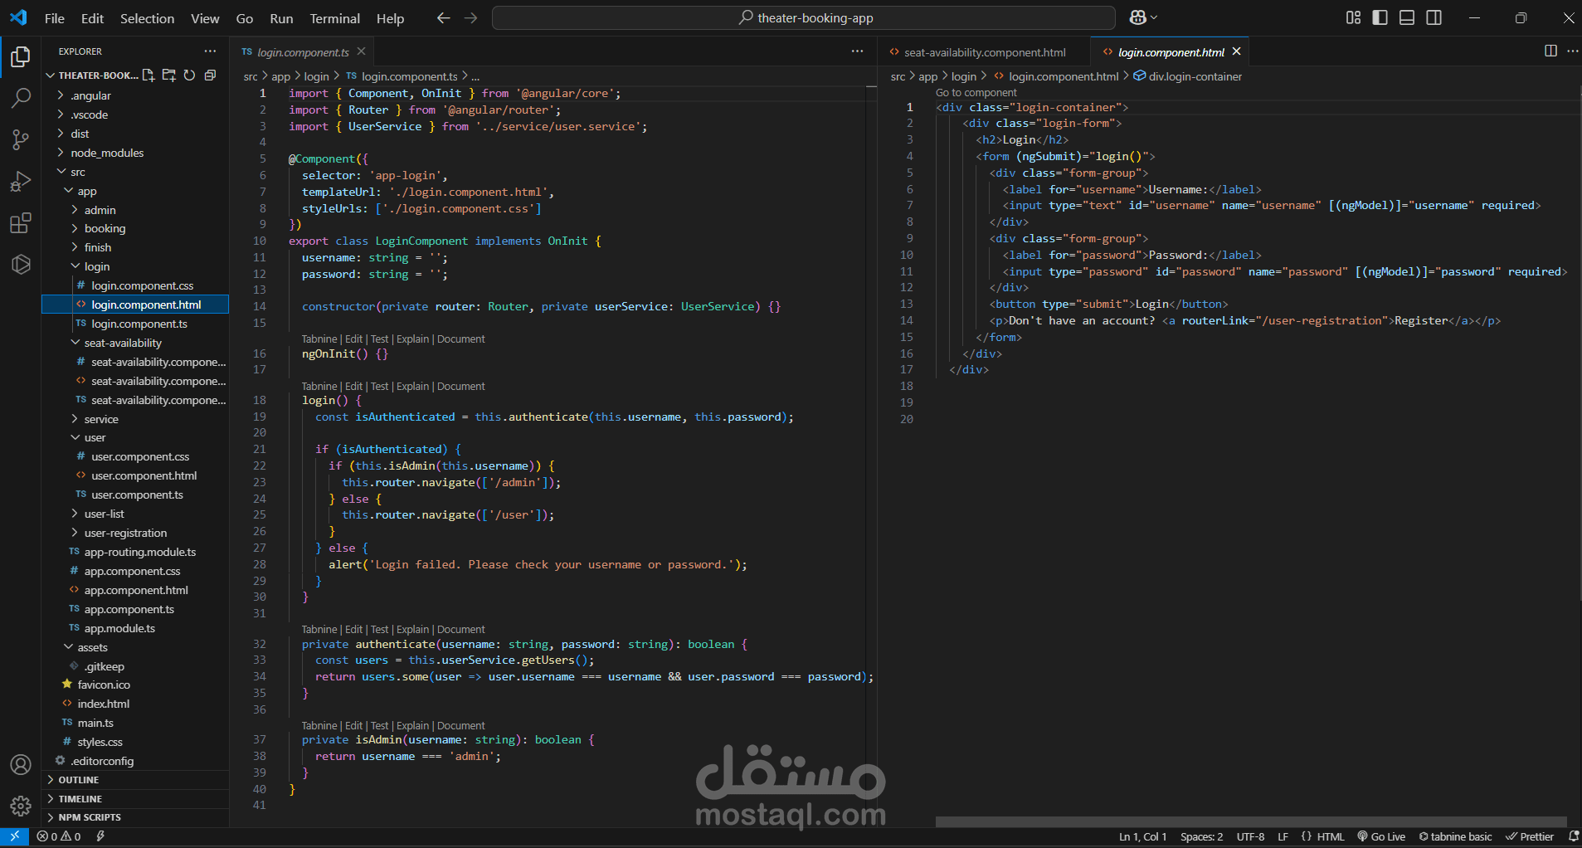The image size is (1582, 848).
Task: Open Customize Layout icon
Action: coord(1353,17)
